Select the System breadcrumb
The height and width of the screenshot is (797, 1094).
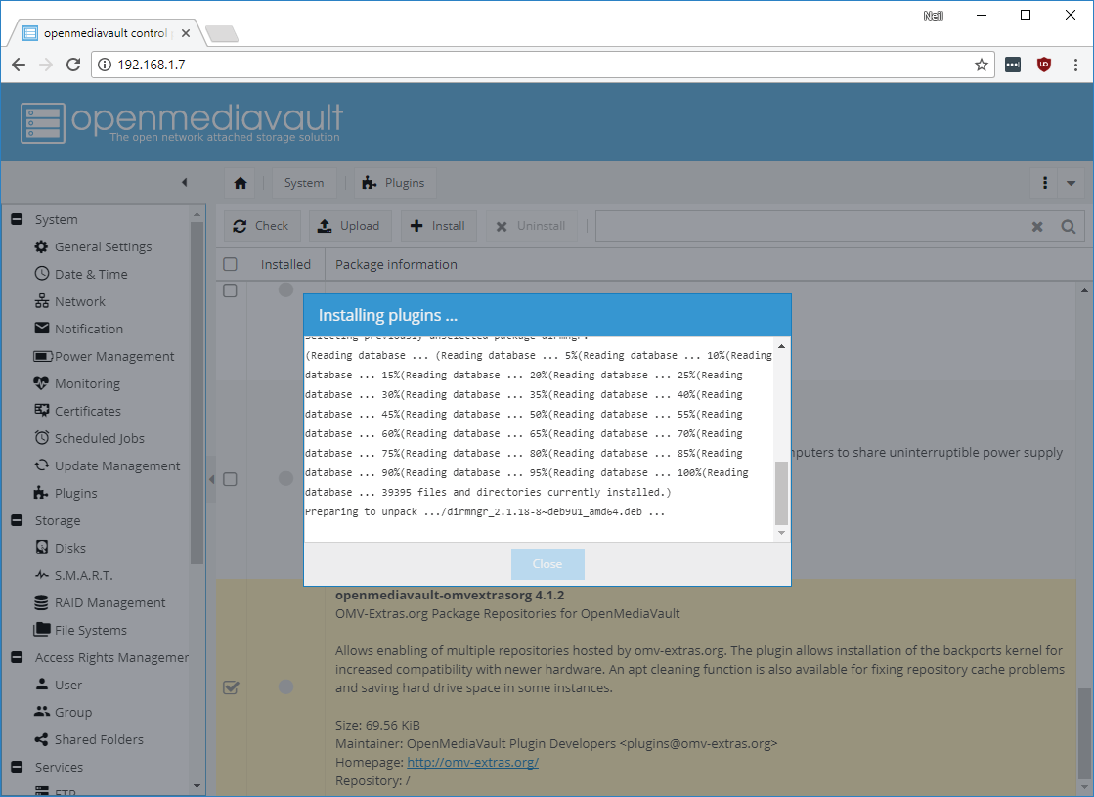click(x=304, y=183)
